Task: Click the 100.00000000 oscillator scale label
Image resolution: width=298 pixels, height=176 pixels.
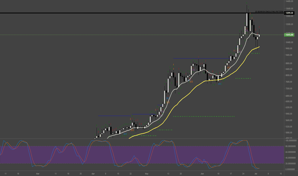Action: pos(291,140)
